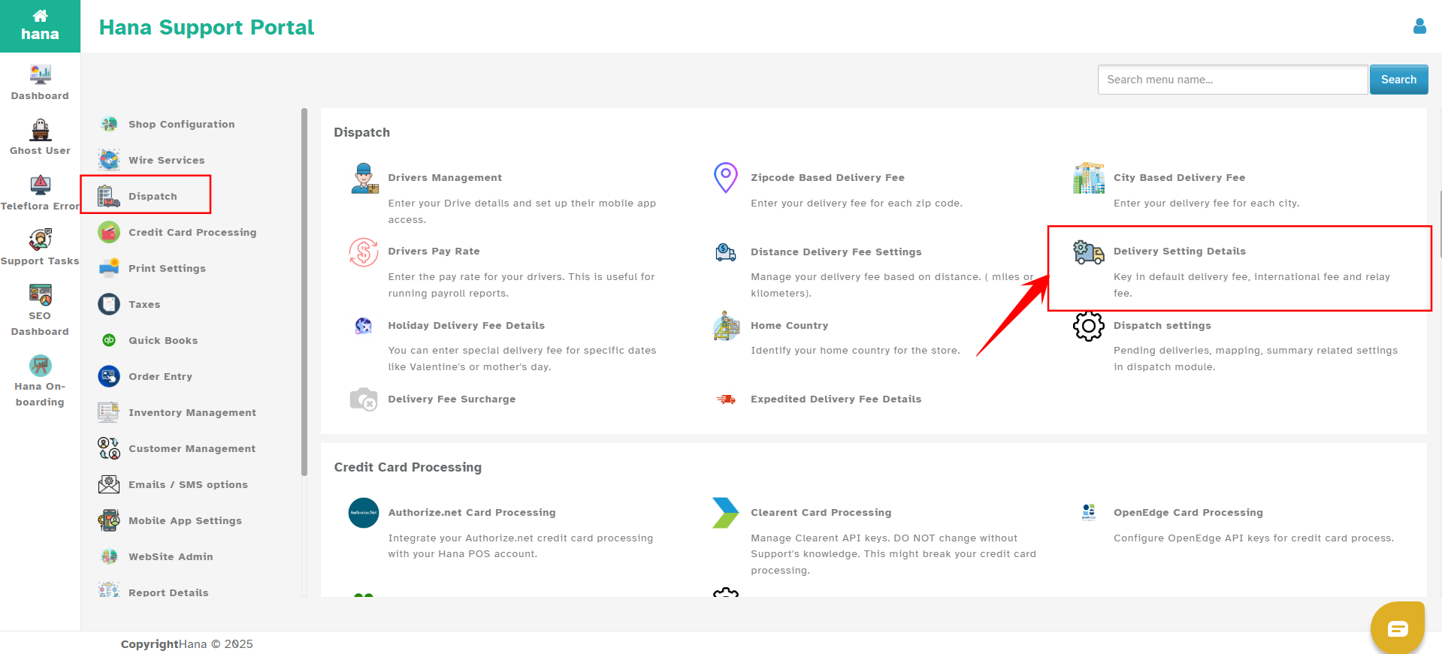Click the Emails / SMS options envelope icon

coord(109,484)
